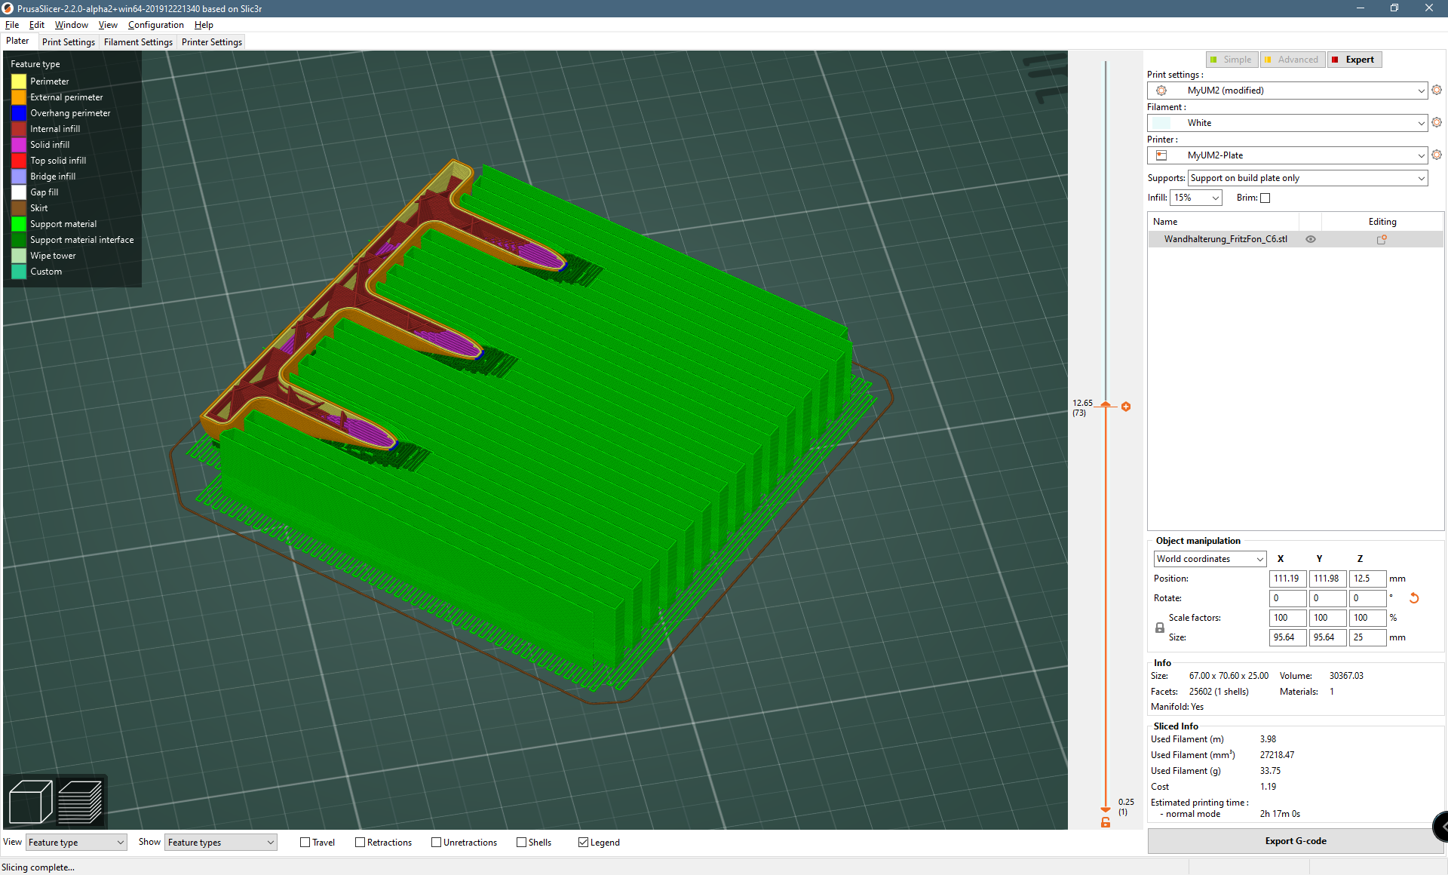
Task: Open Printer settings gear icon
Action: [x=1436, y=155]
